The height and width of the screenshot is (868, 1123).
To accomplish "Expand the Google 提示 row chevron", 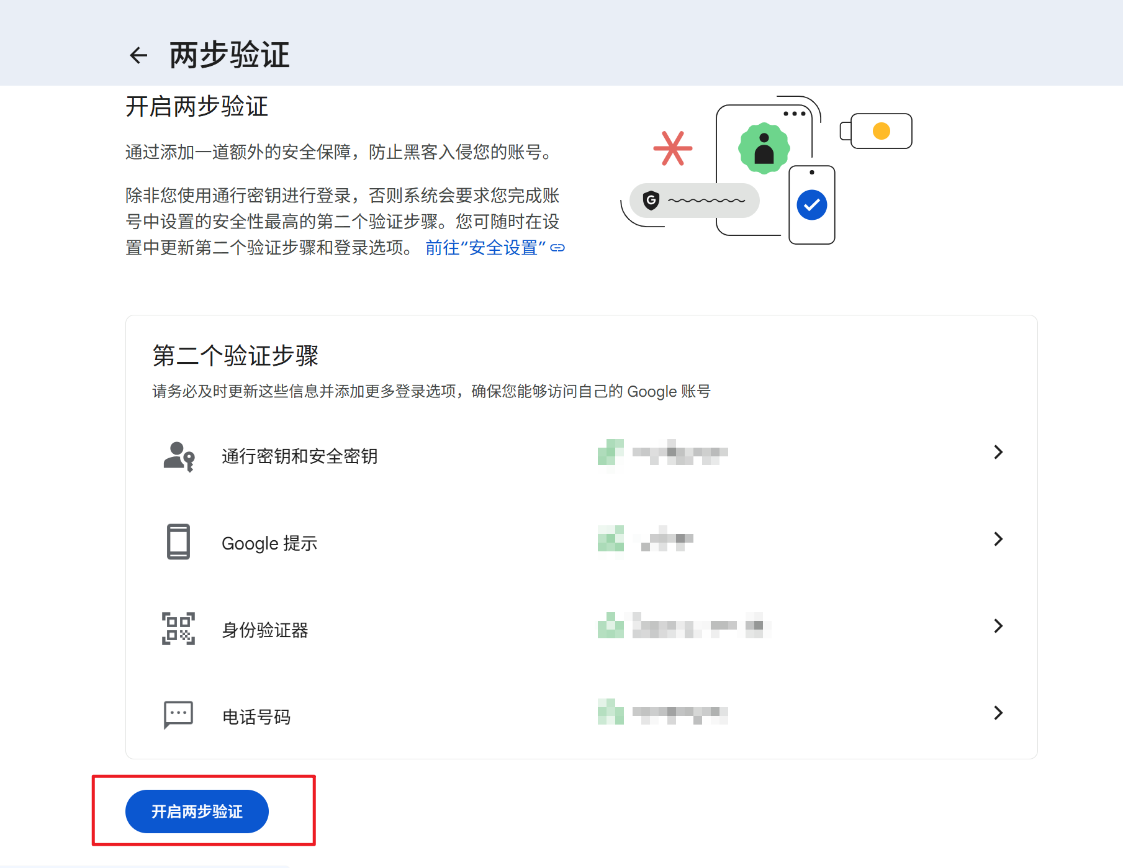I will point(998,539).
